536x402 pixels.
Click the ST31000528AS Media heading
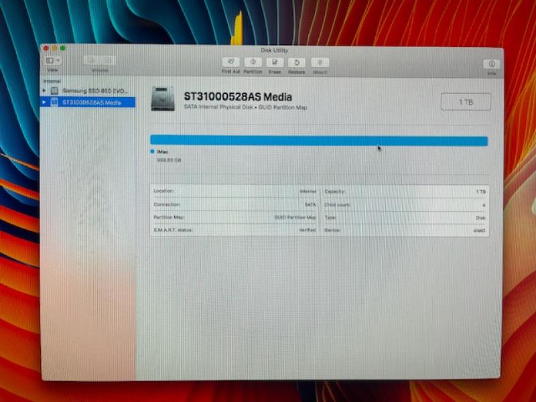[x=238, y=96]
